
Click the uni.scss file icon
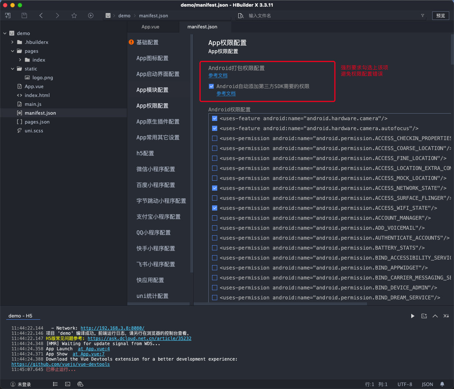[20, 131]
